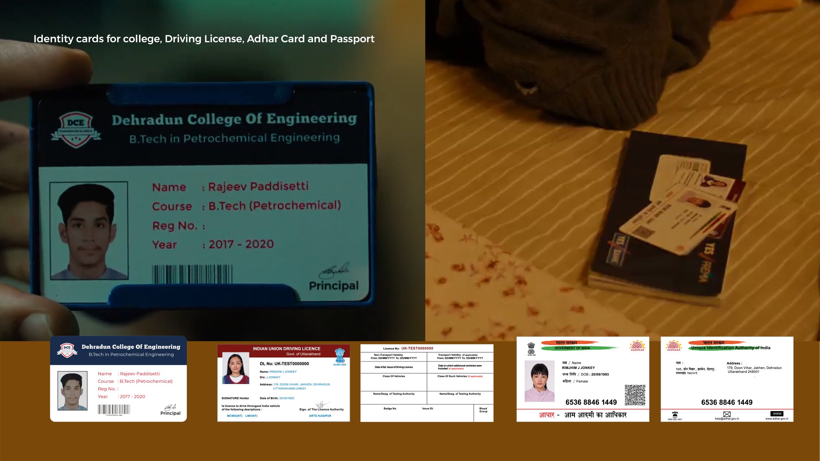Click the barcode on the large college ID
820x461 pixels.
click(x=192, y=273)
